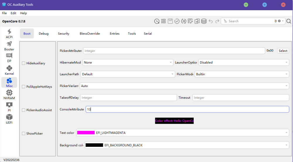Open the PickerMode dropdown
Viewport: 293px width, 162px height.
[242, 74]
